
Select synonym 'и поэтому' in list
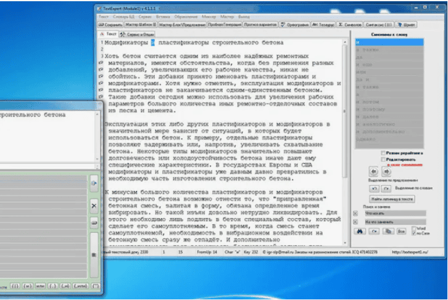tap(389, 109)
